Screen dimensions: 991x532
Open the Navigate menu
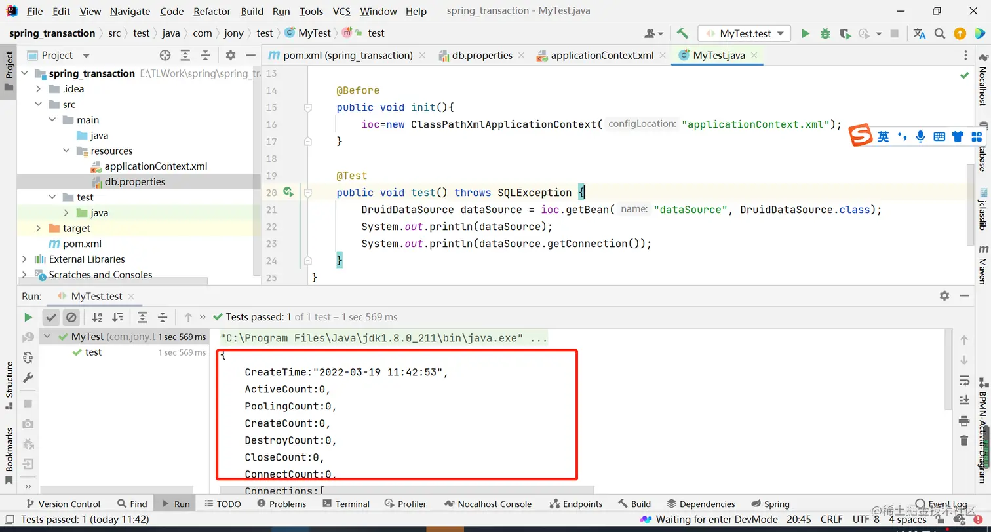130,11
